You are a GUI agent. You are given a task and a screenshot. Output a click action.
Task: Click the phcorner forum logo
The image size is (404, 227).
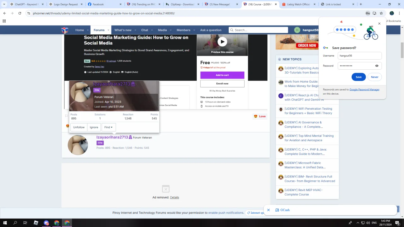65,30
